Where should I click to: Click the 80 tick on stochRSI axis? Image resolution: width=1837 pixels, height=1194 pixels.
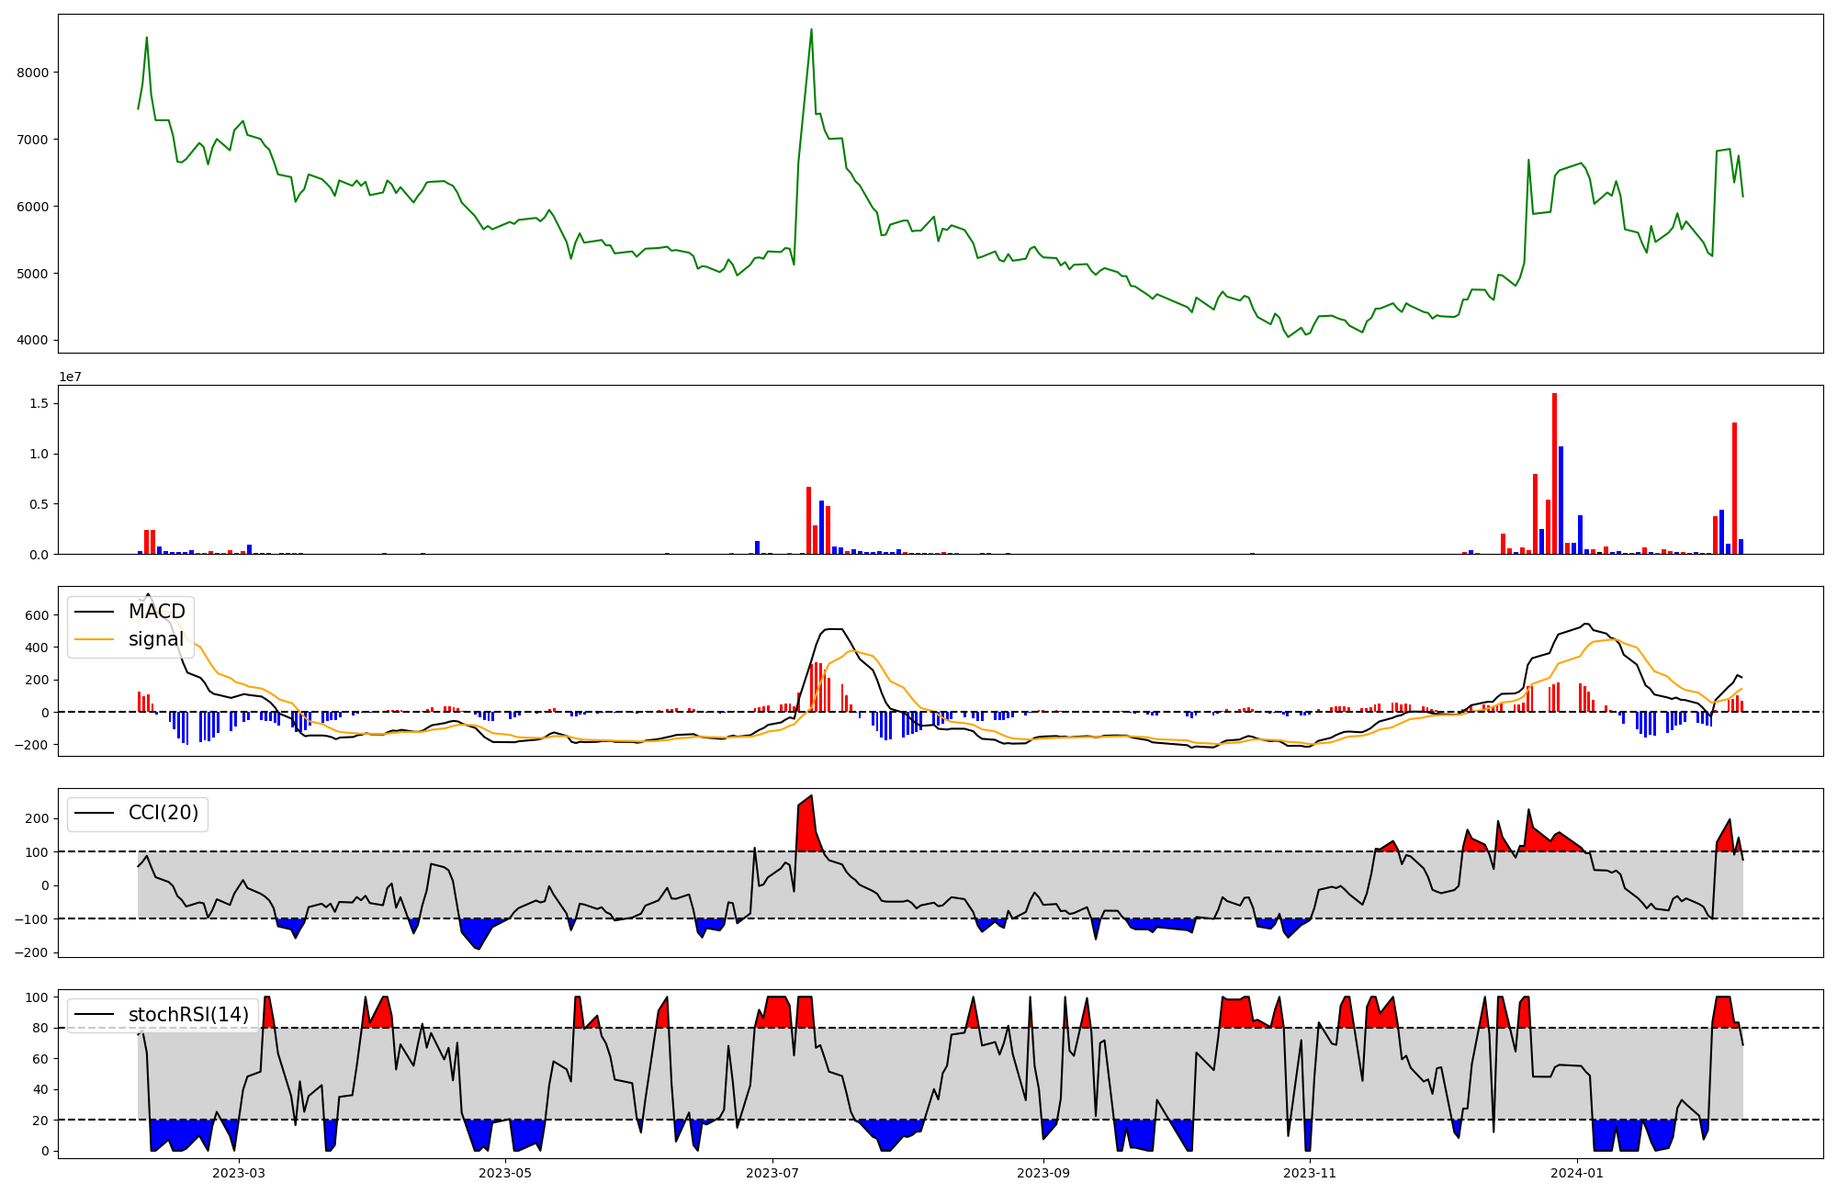pyautogui.click(x=39, y=1029)
